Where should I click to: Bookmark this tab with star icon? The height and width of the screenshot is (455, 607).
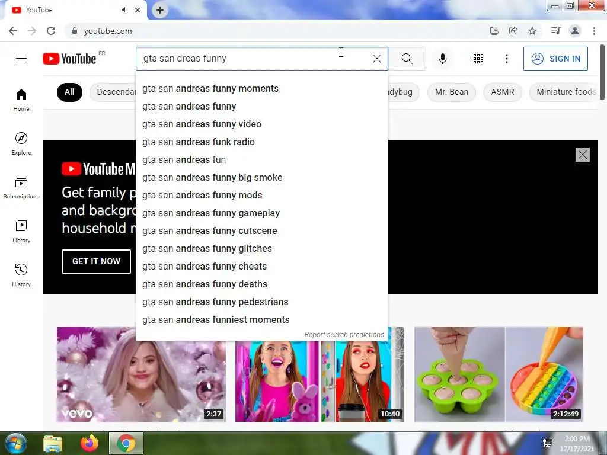point(532,31)
